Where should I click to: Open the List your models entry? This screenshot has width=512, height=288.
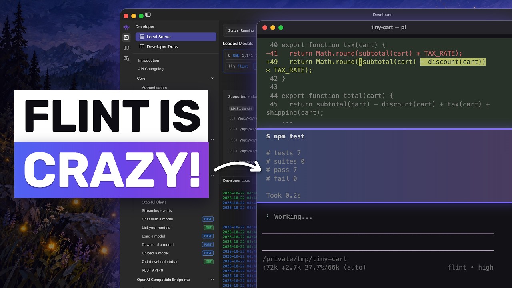coord(156,228)
